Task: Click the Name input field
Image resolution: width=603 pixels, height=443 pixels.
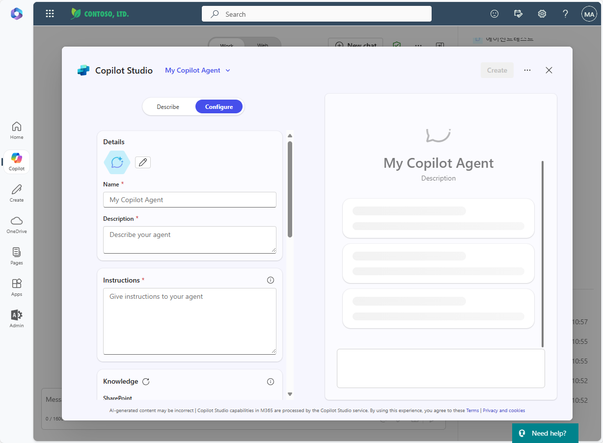Action: tap(190, 200)
